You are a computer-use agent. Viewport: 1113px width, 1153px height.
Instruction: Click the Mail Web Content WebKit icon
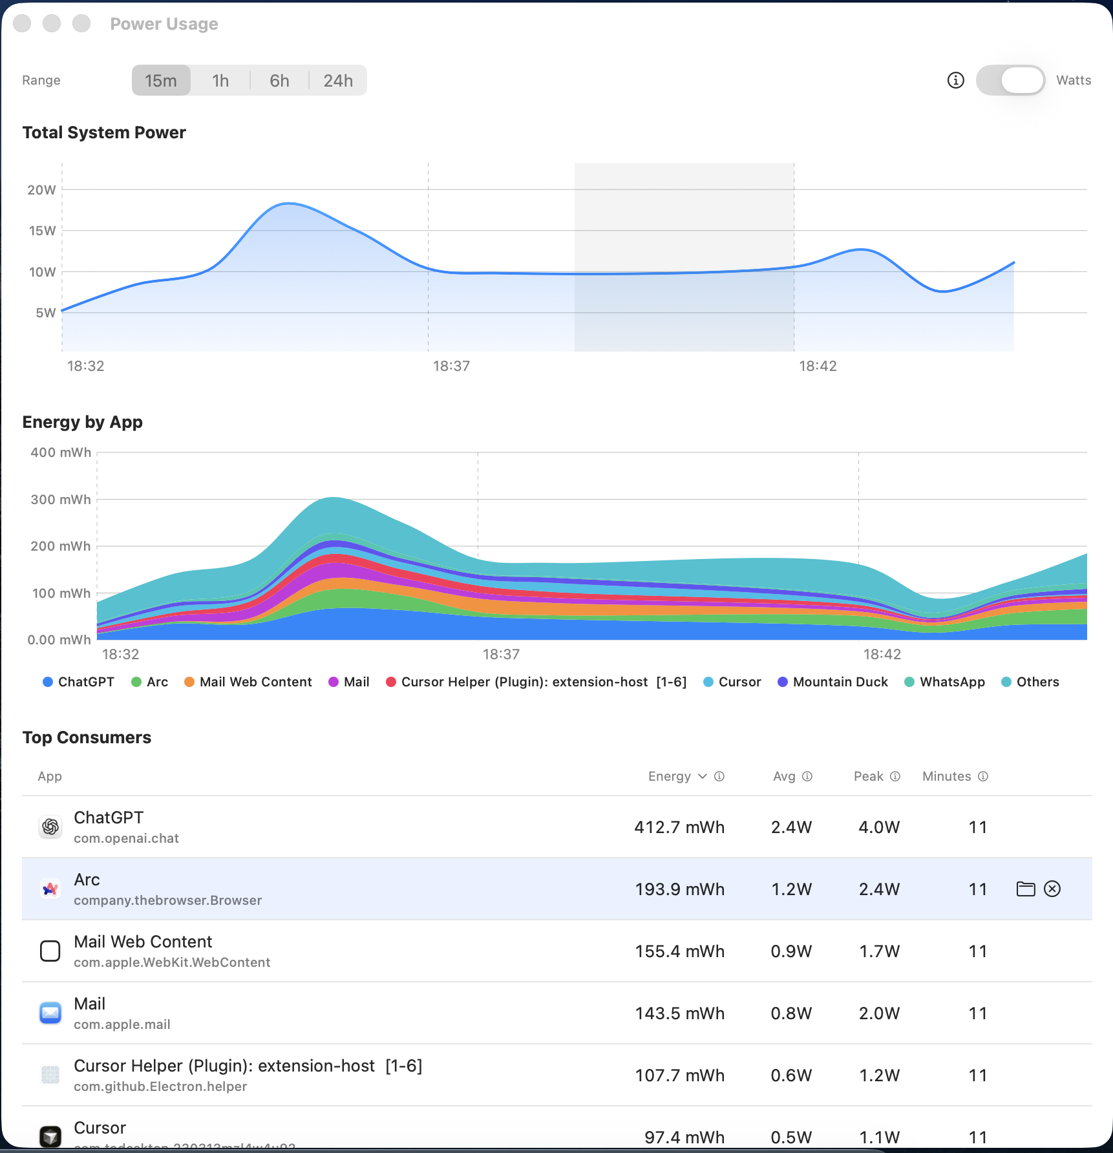[x=50, y=951]
